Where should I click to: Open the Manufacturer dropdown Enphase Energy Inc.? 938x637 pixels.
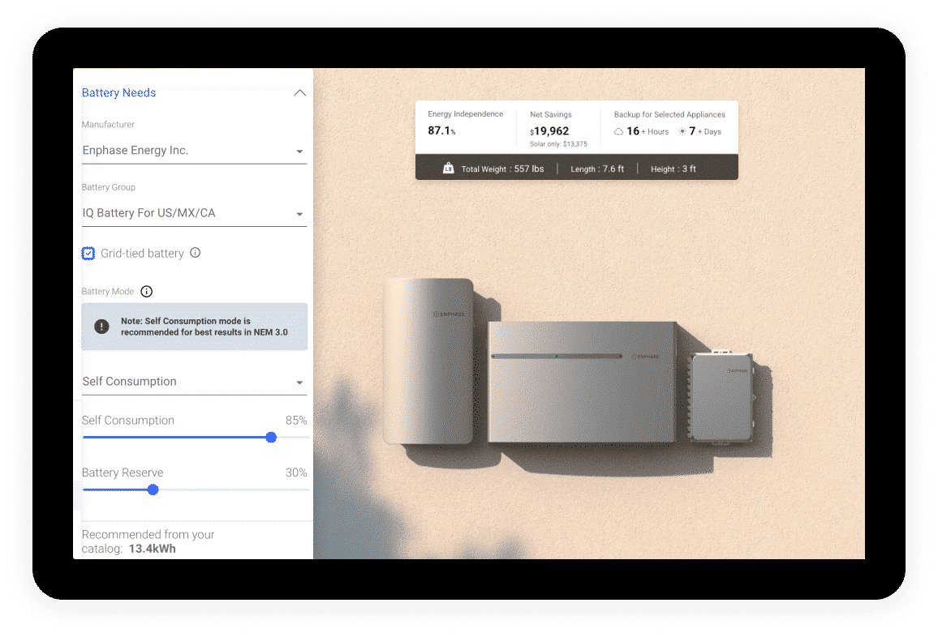[x=194, y=151]
